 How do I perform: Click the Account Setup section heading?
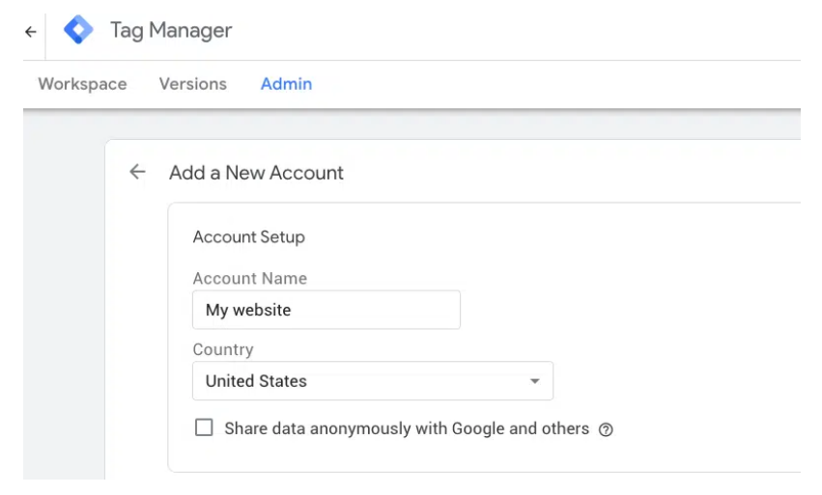coord(248,237)
